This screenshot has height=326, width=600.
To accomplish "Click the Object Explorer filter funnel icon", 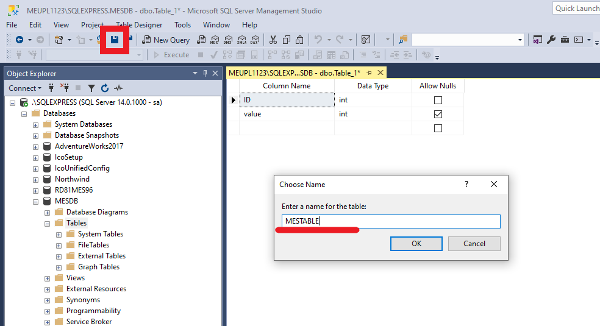I will pos(91,88).
